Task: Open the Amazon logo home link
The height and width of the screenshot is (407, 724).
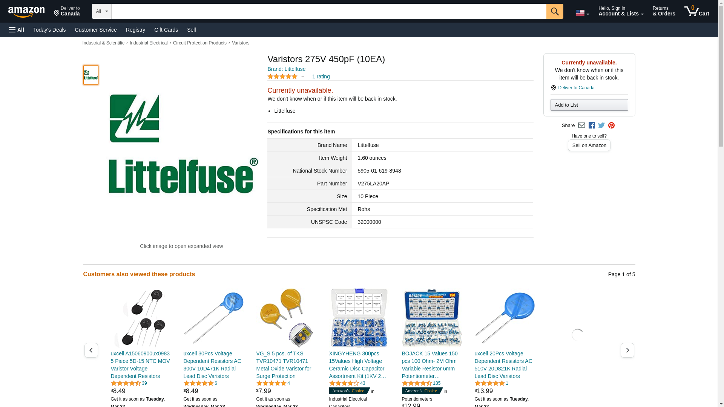Action: point(26,12)
